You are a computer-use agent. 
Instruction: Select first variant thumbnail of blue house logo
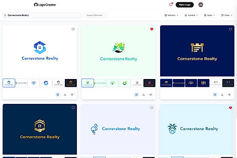click(9, 83)
